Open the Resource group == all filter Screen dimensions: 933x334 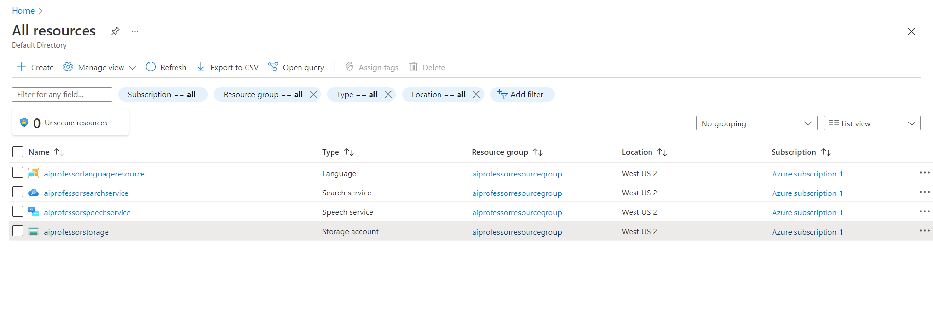point(263,94)
